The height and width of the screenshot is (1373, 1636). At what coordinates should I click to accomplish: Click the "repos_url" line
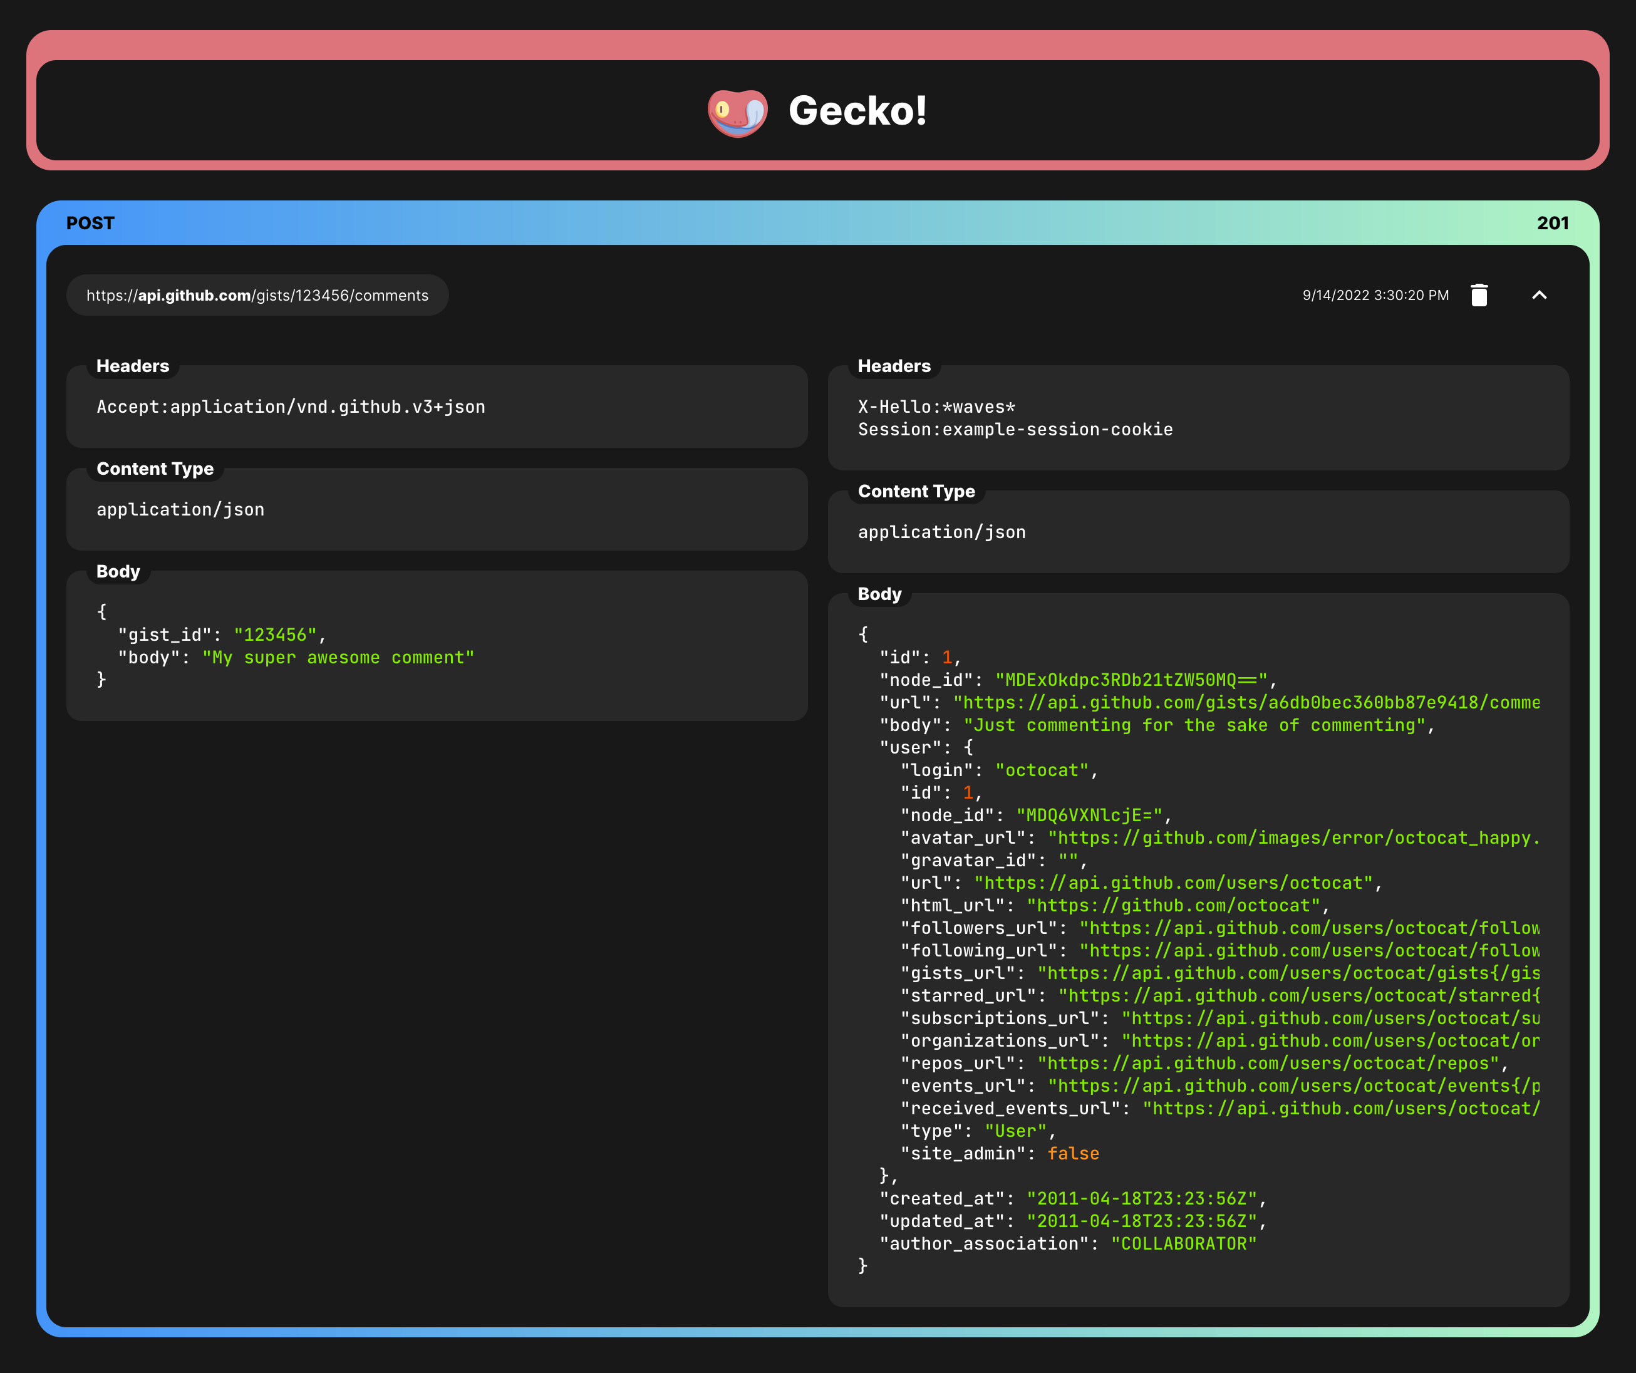point(1204,1064)
